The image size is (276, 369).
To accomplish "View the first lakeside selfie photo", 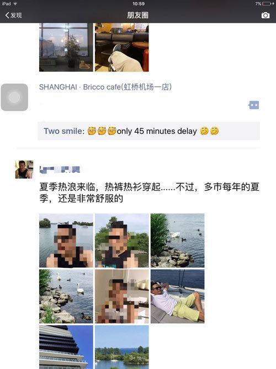I will pyautogui.click(x=66, y=241).
